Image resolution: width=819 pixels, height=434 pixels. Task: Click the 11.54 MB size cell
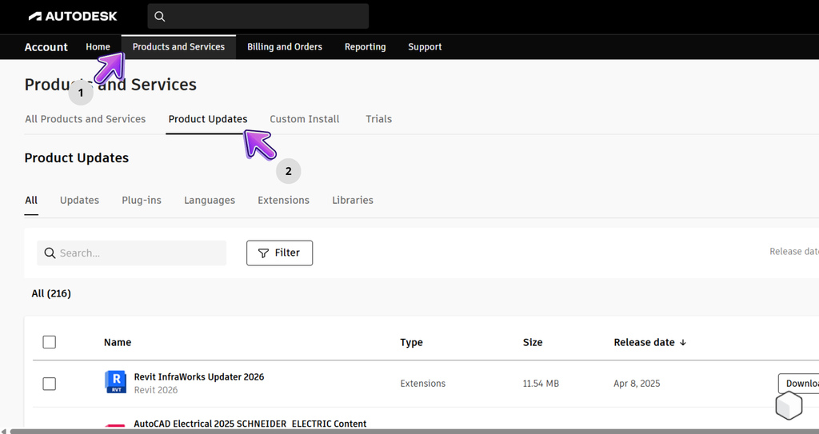click(541, 384)
